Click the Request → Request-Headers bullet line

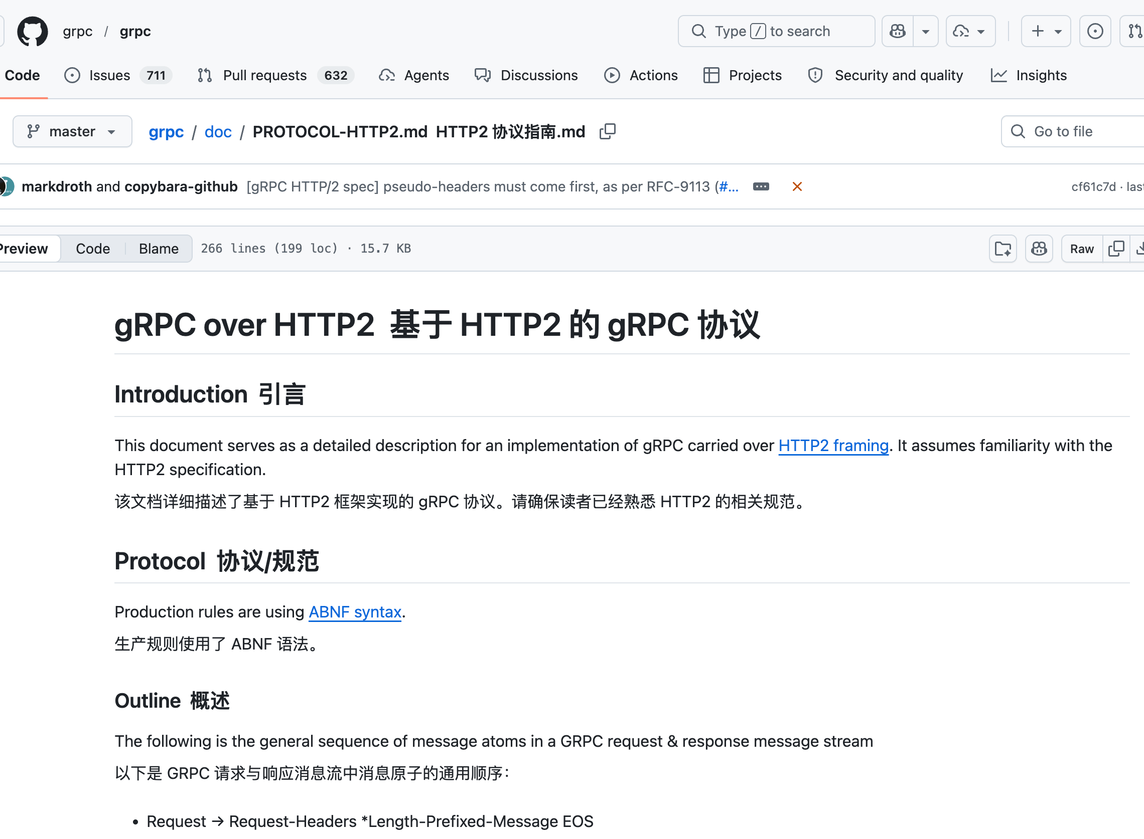[370, 822]
